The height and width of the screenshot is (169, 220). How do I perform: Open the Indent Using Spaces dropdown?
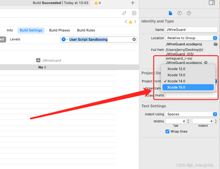tap(191, 114)
